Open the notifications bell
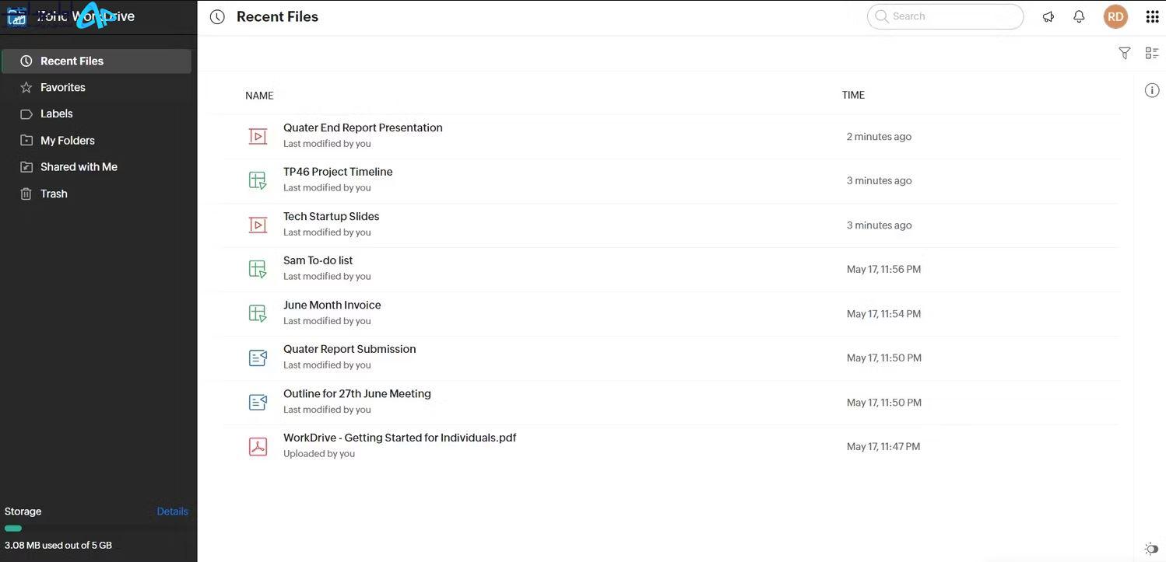The height and width of the screenshot is (562, 1166). coord(1079,16)
